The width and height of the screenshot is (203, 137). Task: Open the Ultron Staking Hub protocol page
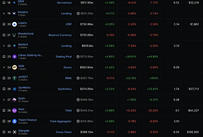(30, 55)
